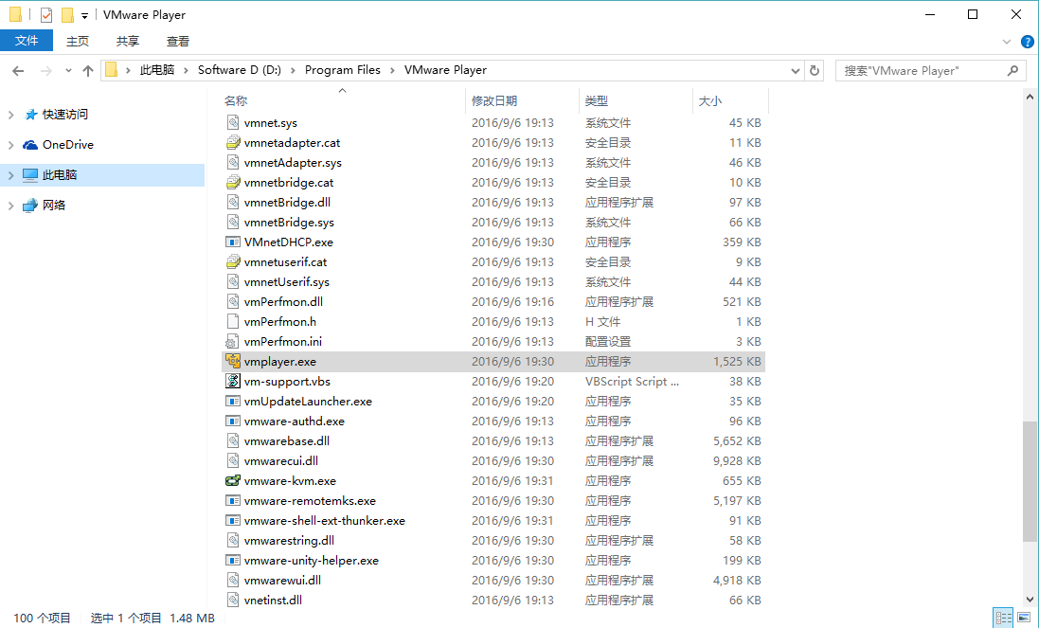Sort by the 修改日期 column header
This screenshot has height=628, width=1039.
coord(522,100)
